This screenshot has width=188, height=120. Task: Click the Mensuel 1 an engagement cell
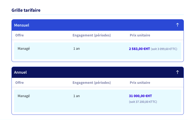(x=77, y=48)
